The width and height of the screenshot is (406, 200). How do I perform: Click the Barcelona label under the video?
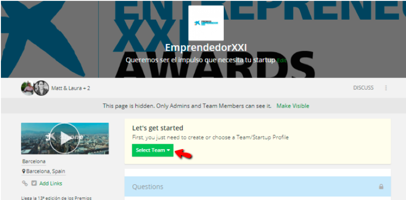tap(34, 162)
